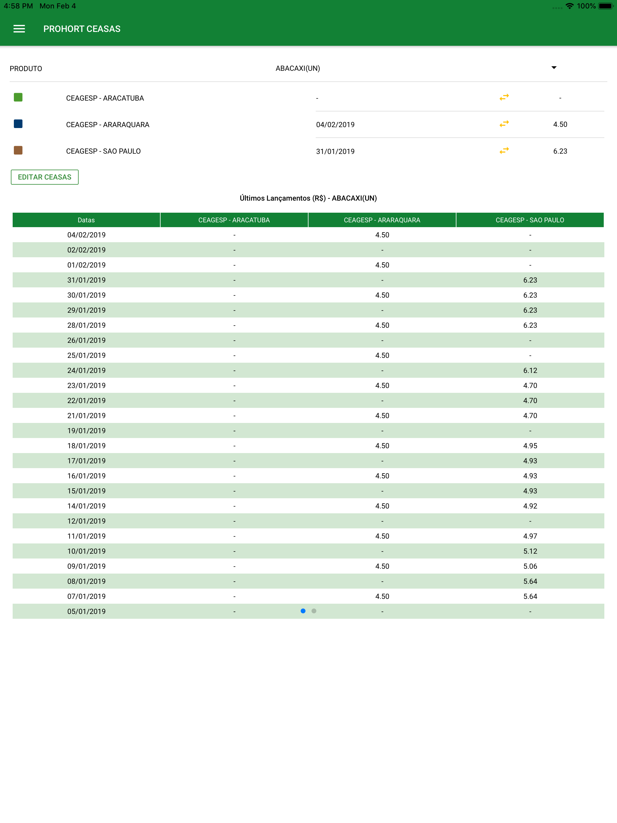617x823 pixels.
Task: Select the PRODUTO field label to expand options
Action: 26,68
